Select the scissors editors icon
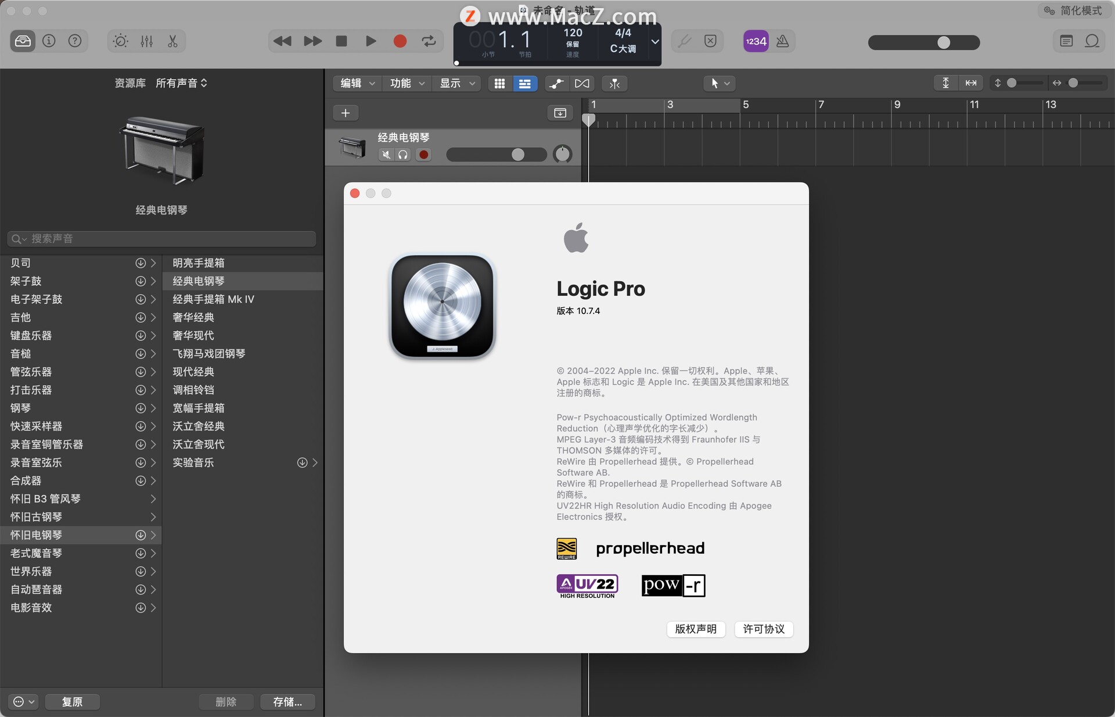Screen dimensions: 1115x717 point(172,41)
